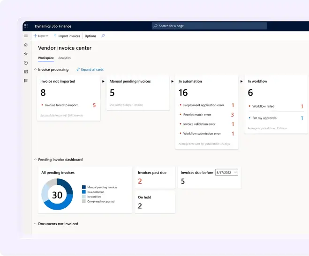Go to the Home icon in sidebar
This screenshot has width=309, height=256.
pyautogui.click(x=26, y=45)
